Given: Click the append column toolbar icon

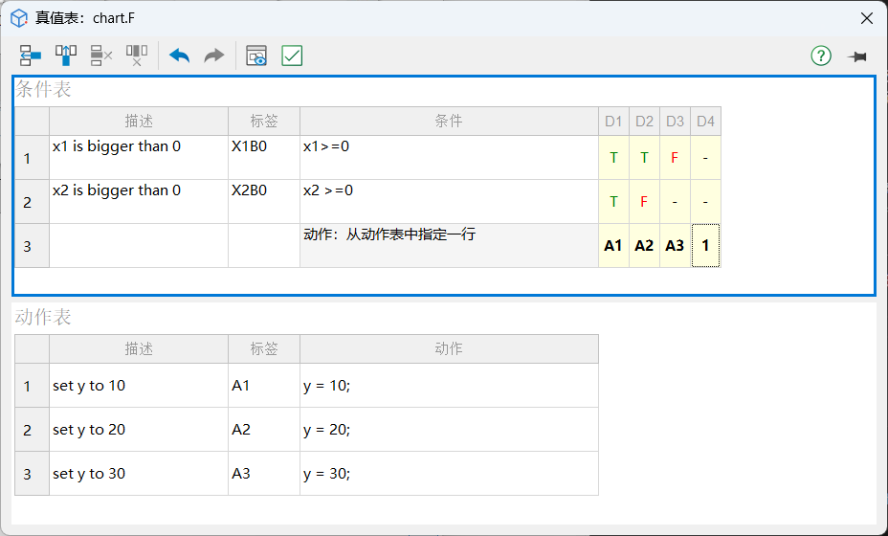Looking at the screenshot, I should click(x=66, y=56).
